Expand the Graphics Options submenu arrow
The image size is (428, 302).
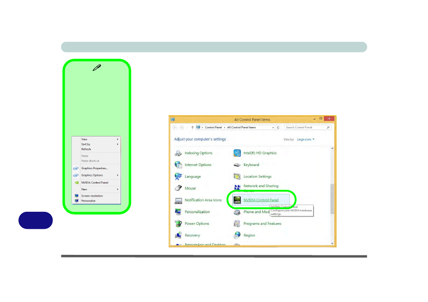point(118,175)
